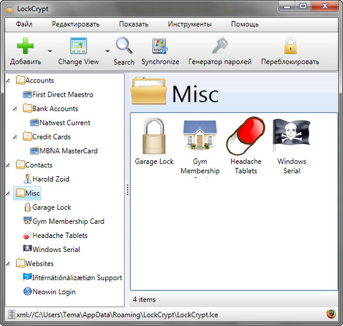Collapse the Accounts tree folder
The width and height of the screenshot is (343, 326).
pyautogui.click(x=8, y=81)
